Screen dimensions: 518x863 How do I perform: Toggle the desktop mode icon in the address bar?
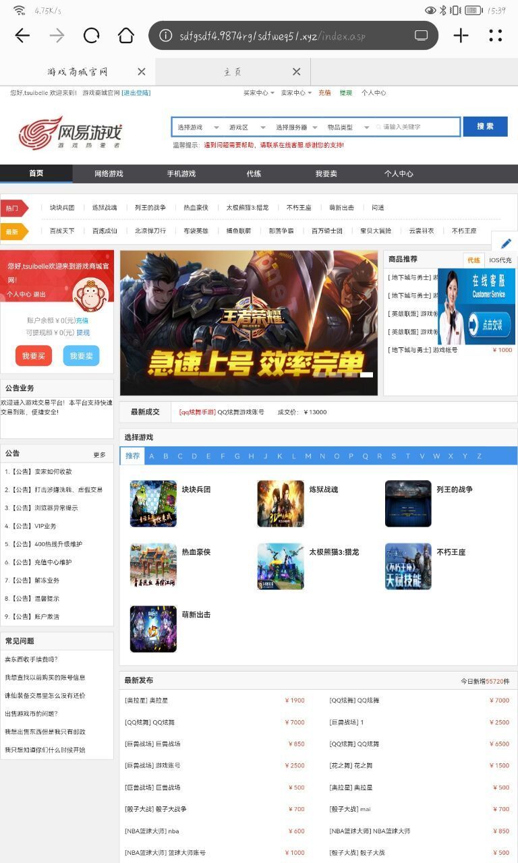[422, 36]
